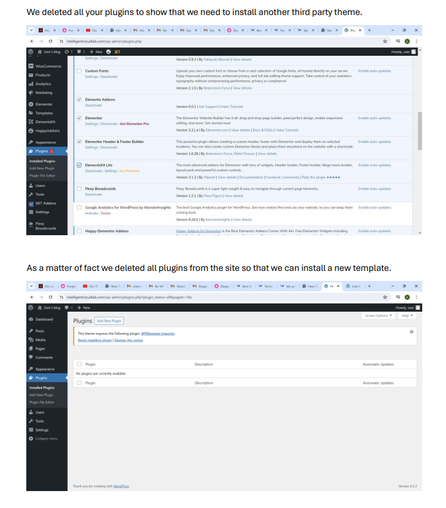This screenshot has height=508, width=446.
Task: Open the Chrome tab search chevron in the first browser
Action: pos(31,30)
